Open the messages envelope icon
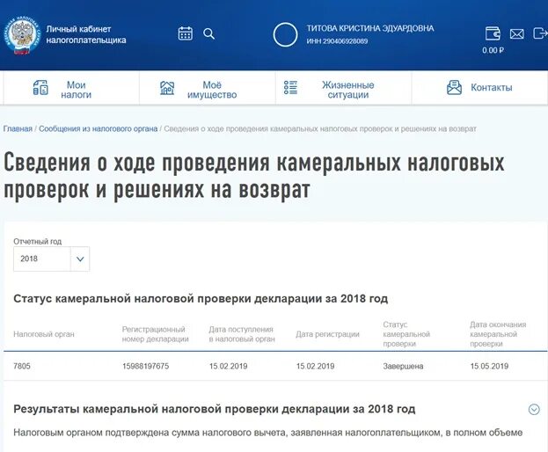548x452 pixels. click(516, 34)
